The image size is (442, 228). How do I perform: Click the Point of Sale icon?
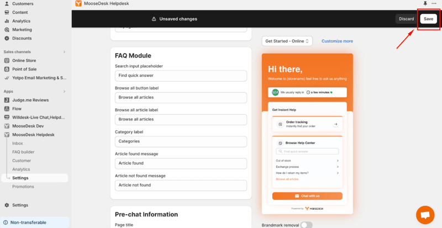7,69
